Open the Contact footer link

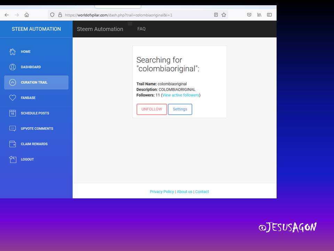202,192
